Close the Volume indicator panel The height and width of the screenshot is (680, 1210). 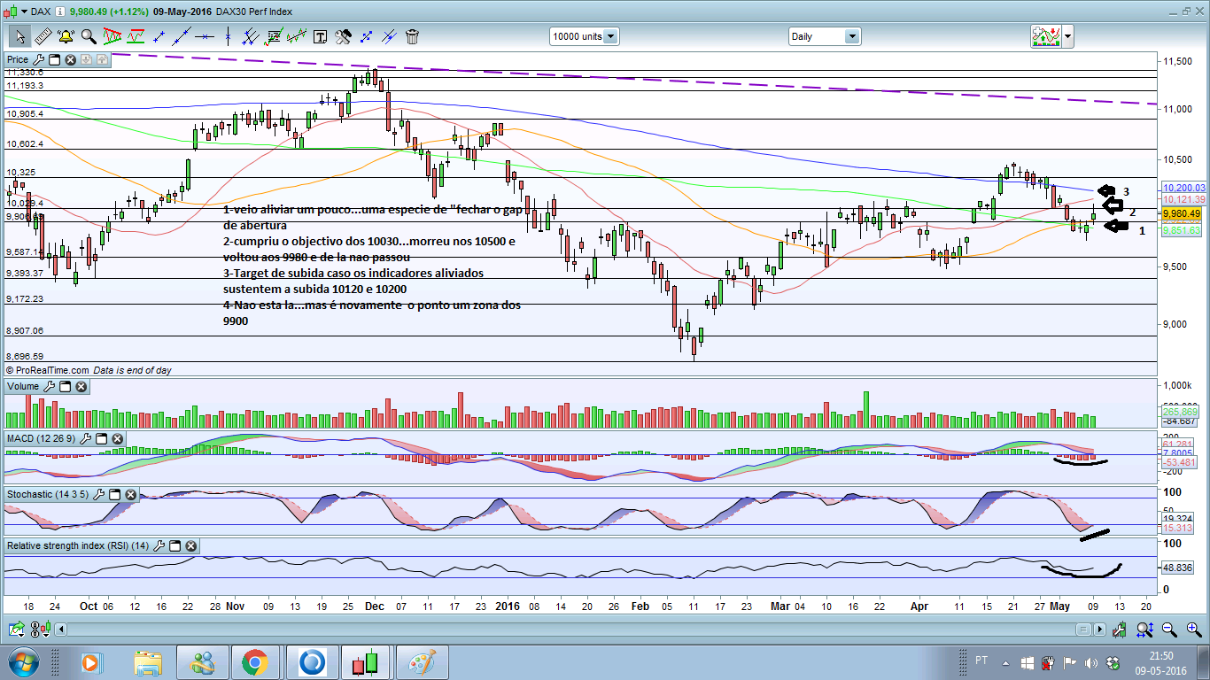[x=81, y=387]
